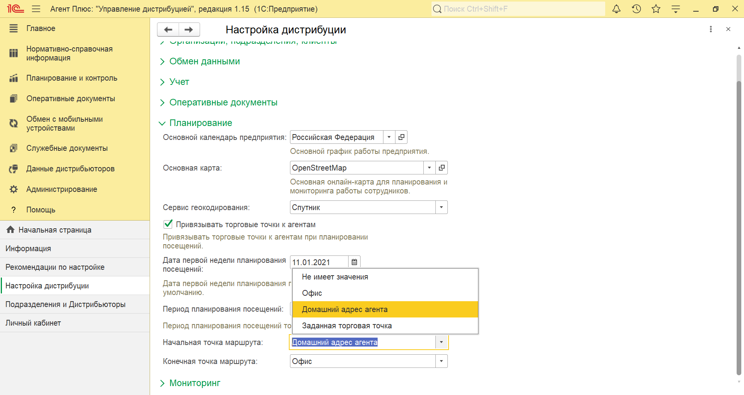Click the date field 11.01.2021

319,262
